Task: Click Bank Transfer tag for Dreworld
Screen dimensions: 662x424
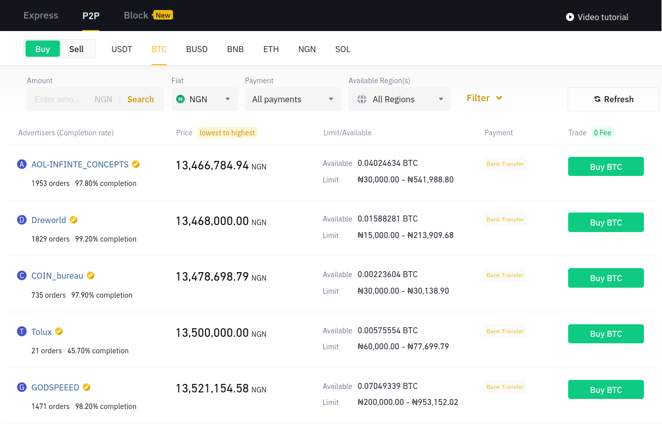Action: point(505,220)
